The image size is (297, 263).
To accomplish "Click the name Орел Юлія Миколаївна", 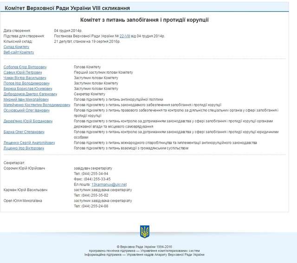I will [x=23, y=201].
